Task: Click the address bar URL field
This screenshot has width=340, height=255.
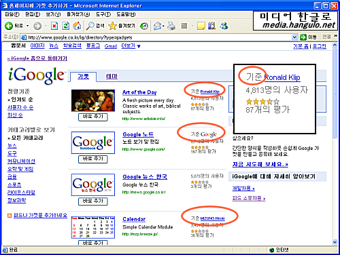Action: coord(156,37)
